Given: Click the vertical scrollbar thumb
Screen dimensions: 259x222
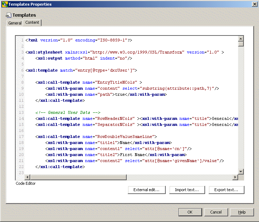Looking at the screenshot, I should pyautogui.click(x=241, y=44).
